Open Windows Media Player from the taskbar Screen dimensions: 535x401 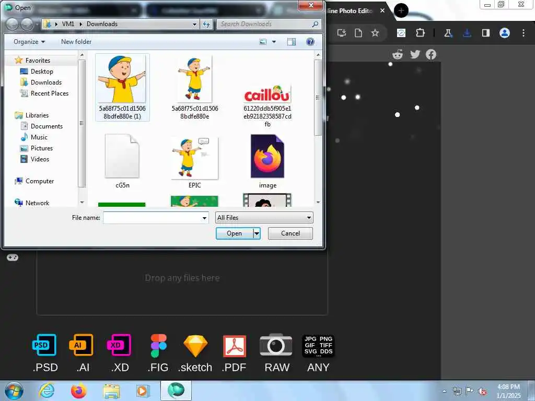(x=143, y=391)
